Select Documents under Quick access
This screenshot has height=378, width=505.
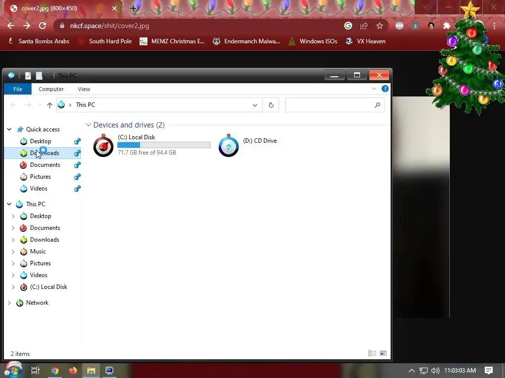click(45, 165)
